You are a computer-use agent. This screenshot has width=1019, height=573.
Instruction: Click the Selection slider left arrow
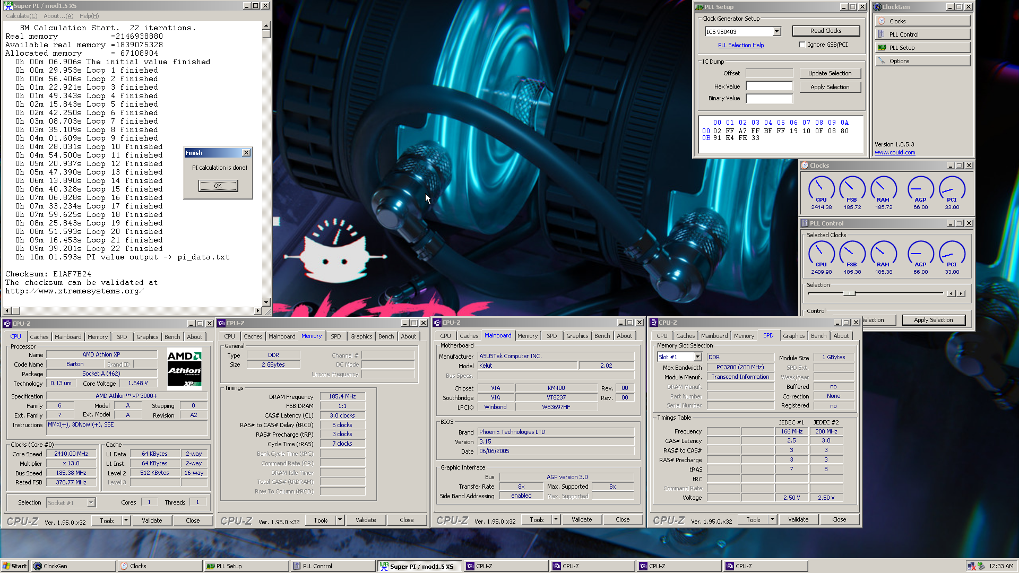[951, 293]
